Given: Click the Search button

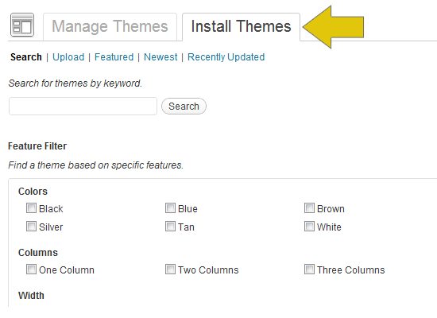Looking at the screenshot, I should pyautogui.click(x=184, y=106).
